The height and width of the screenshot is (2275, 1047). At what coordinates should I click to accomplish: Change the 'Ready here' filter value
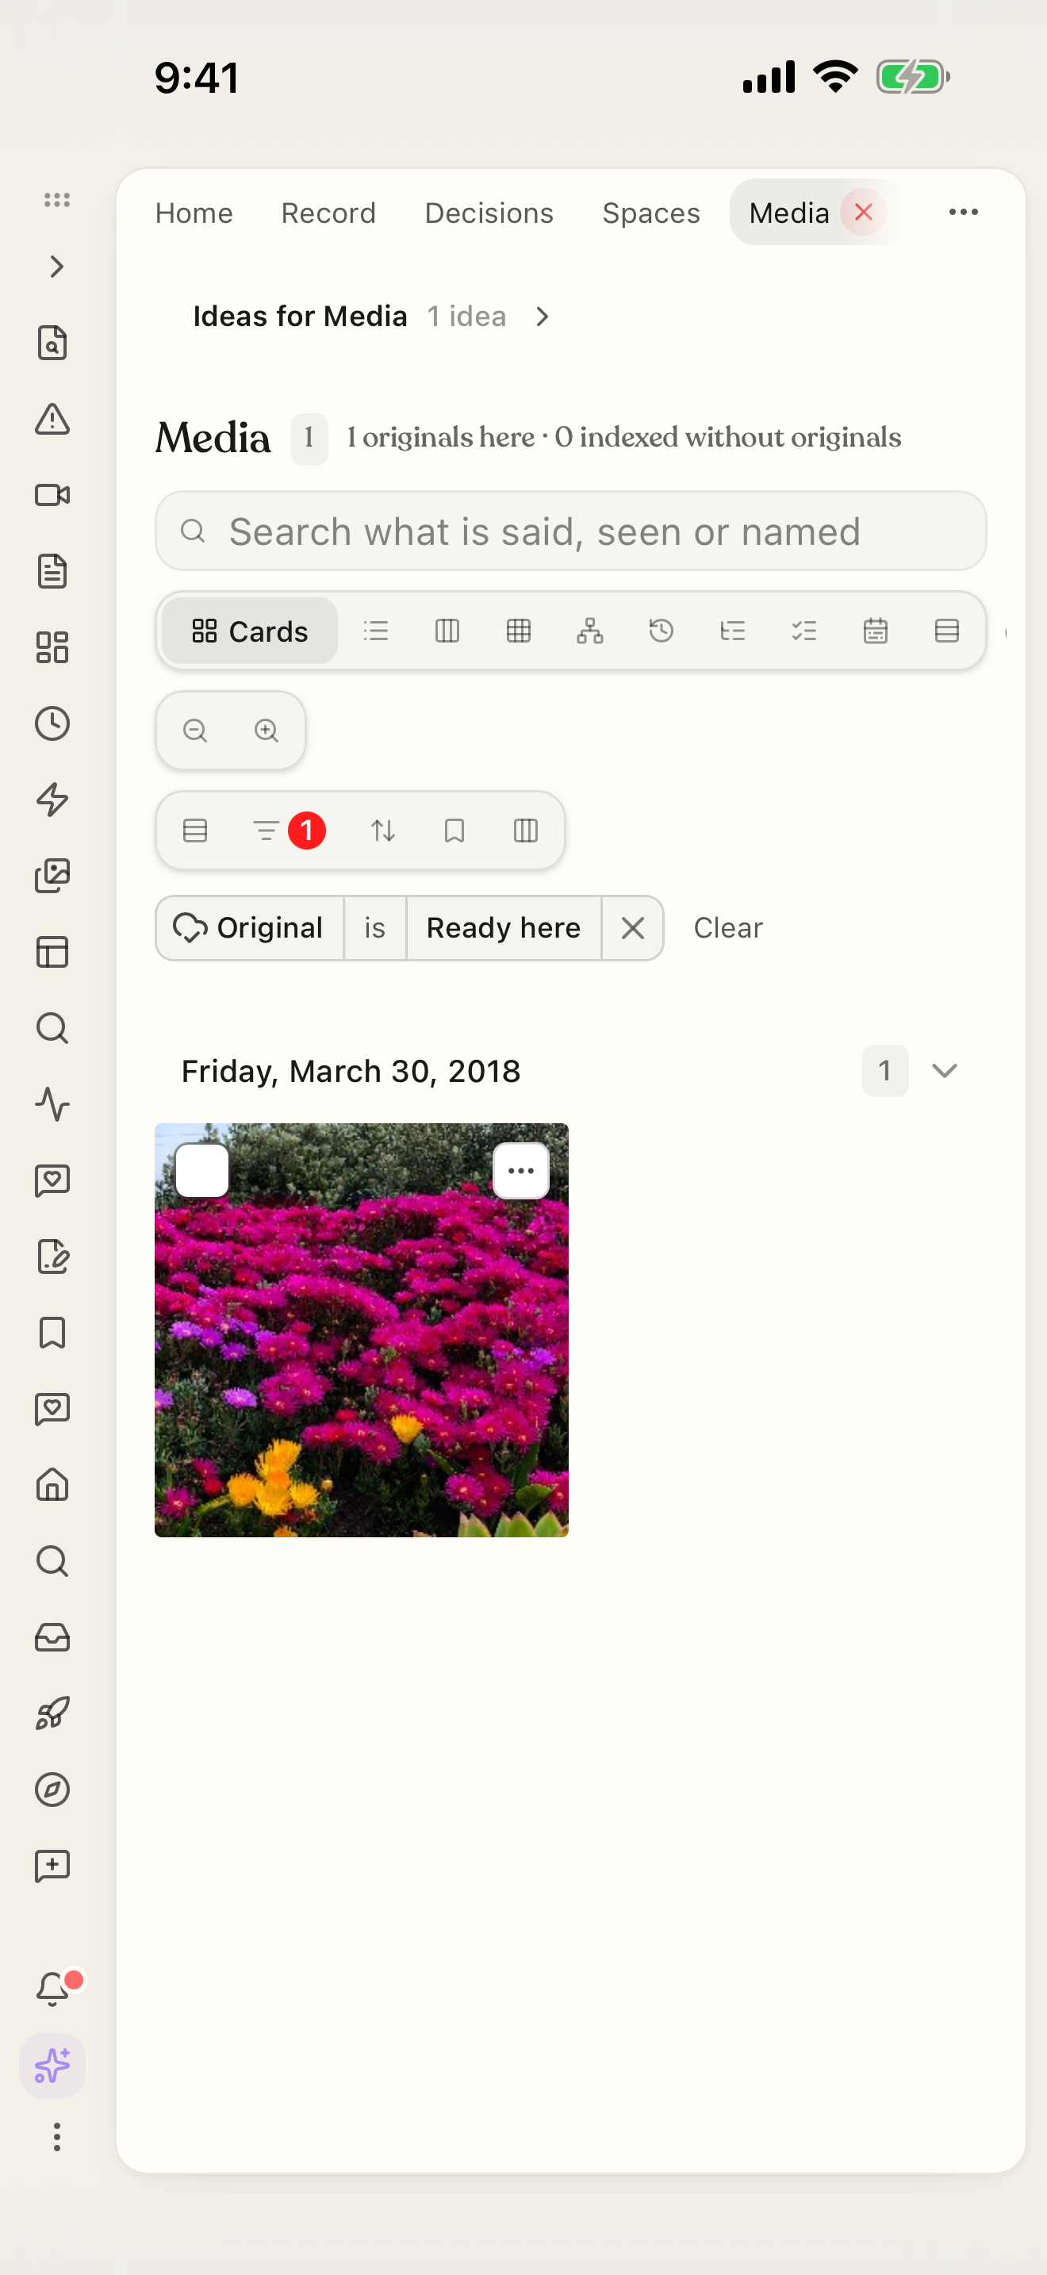point(504,927)
